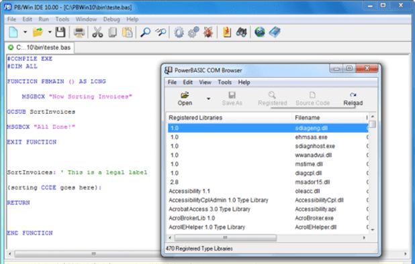
Task: Select the mstime.dll row
Action: (268, 164)
